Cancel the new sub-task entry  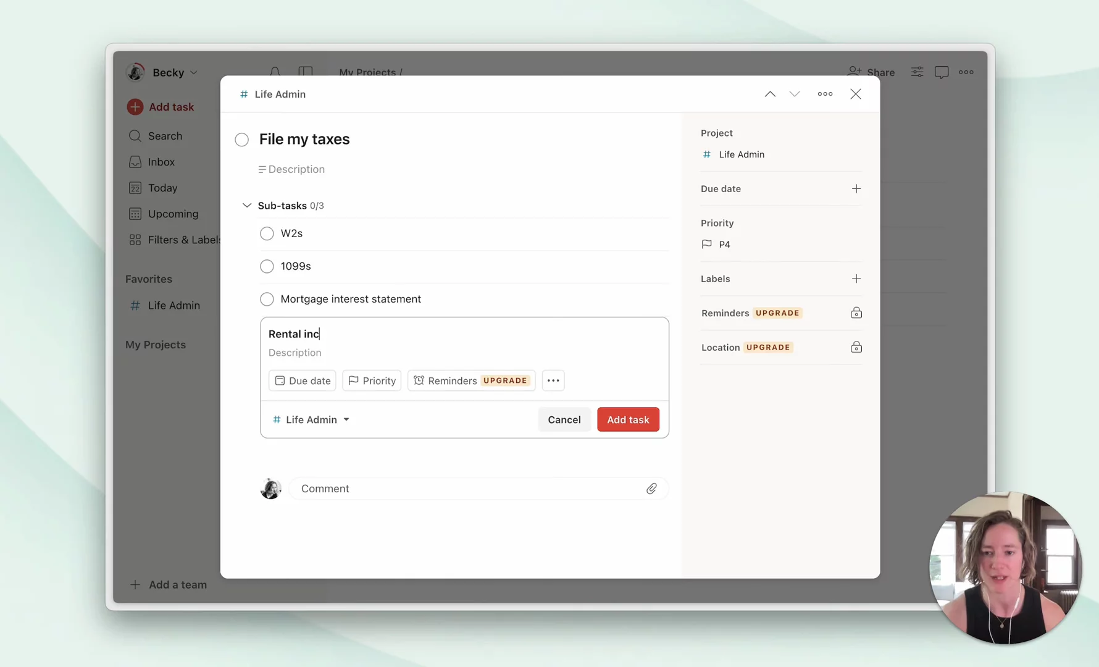pos(564,420)
